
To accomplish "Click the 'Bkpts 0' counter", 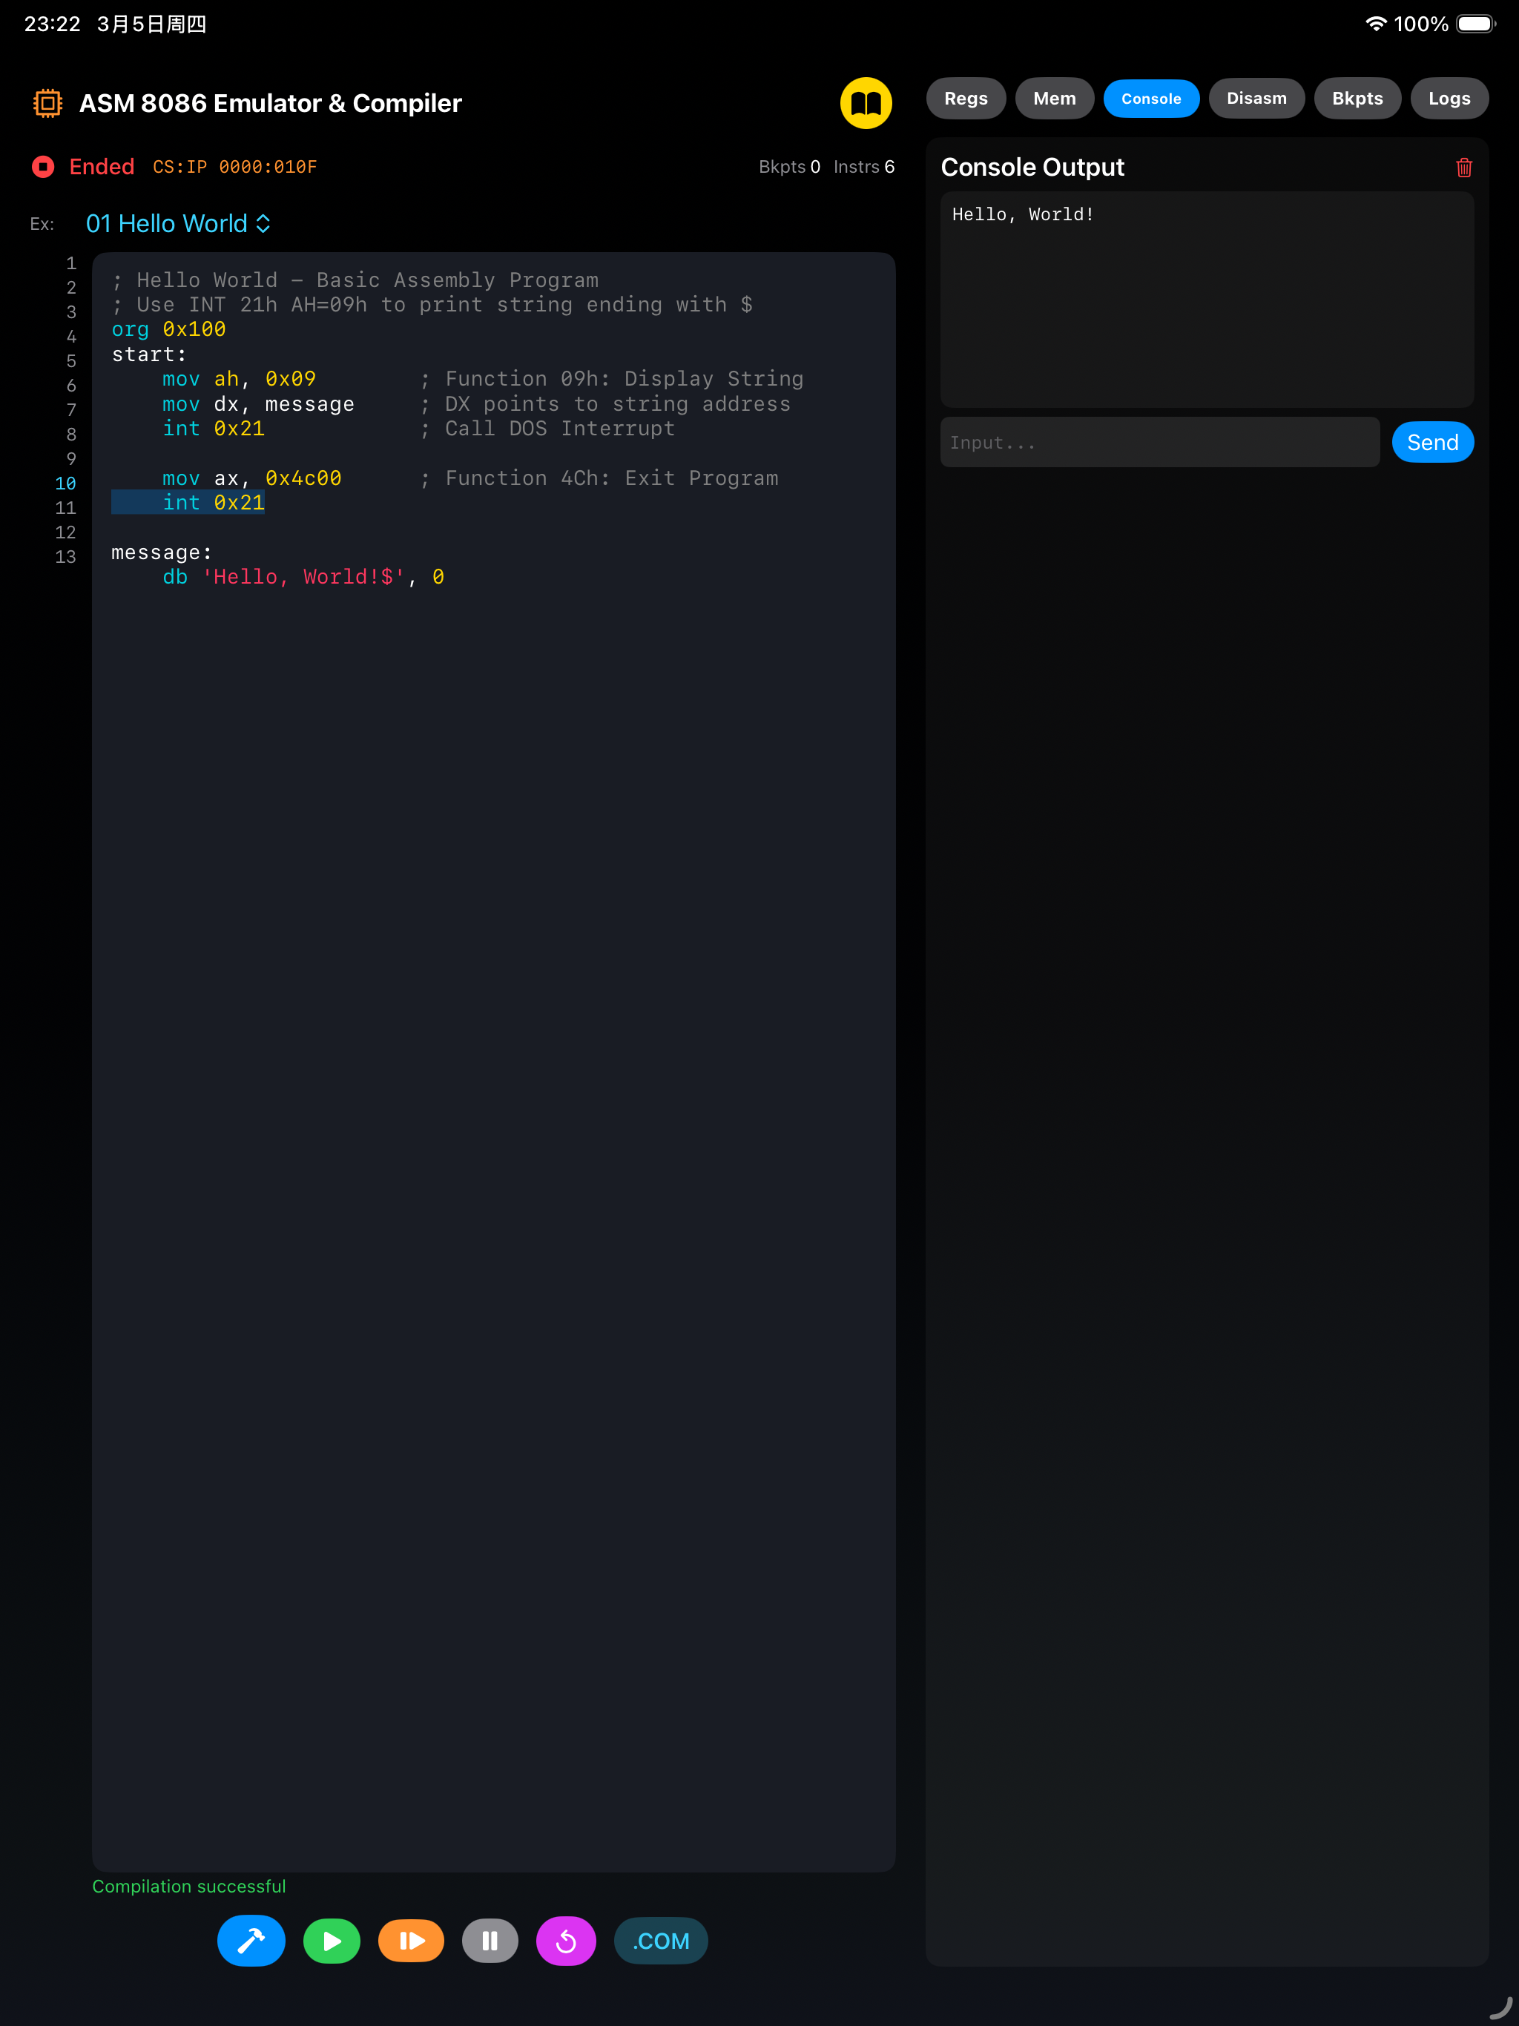I will point(790,167).
